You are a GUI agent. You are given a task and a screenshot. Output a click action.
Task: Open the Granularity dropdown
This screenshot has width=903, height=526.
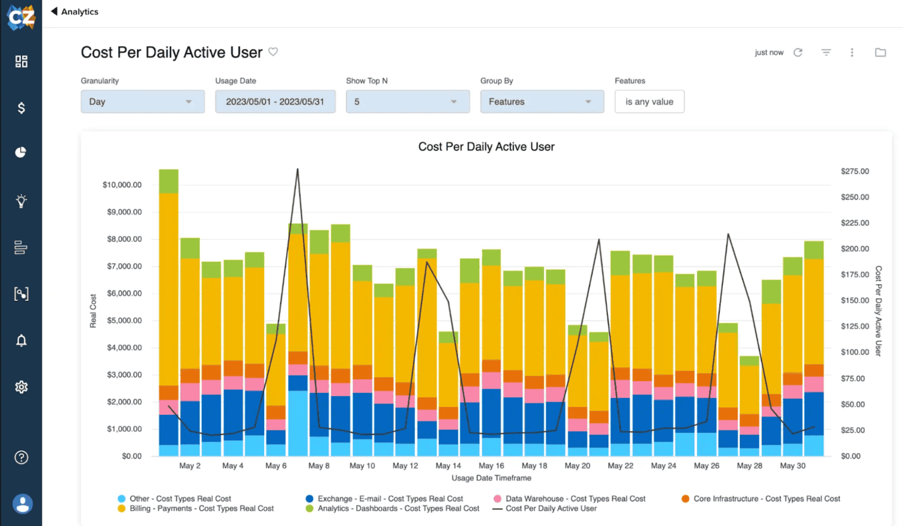pyautogui.click(x=142, y=102)
